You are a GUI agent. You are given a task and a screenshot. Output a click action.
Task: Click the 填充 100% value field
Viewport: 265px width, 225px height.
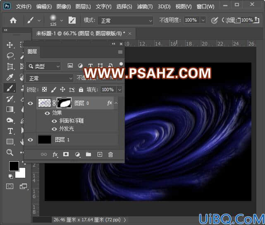coord(108,90)
